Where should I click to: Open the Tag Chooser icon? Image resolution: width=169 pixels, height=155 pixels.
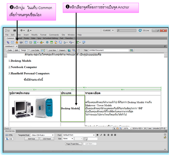84,42
